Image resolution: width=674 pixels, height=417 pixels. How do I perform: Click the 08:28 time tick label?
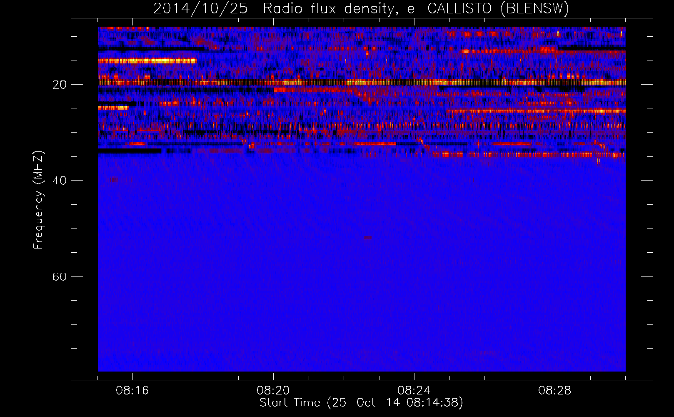[x=555, y=391]
